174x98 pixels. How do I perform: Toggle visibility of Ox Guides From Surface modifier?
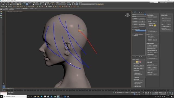[x=133, y=34]
